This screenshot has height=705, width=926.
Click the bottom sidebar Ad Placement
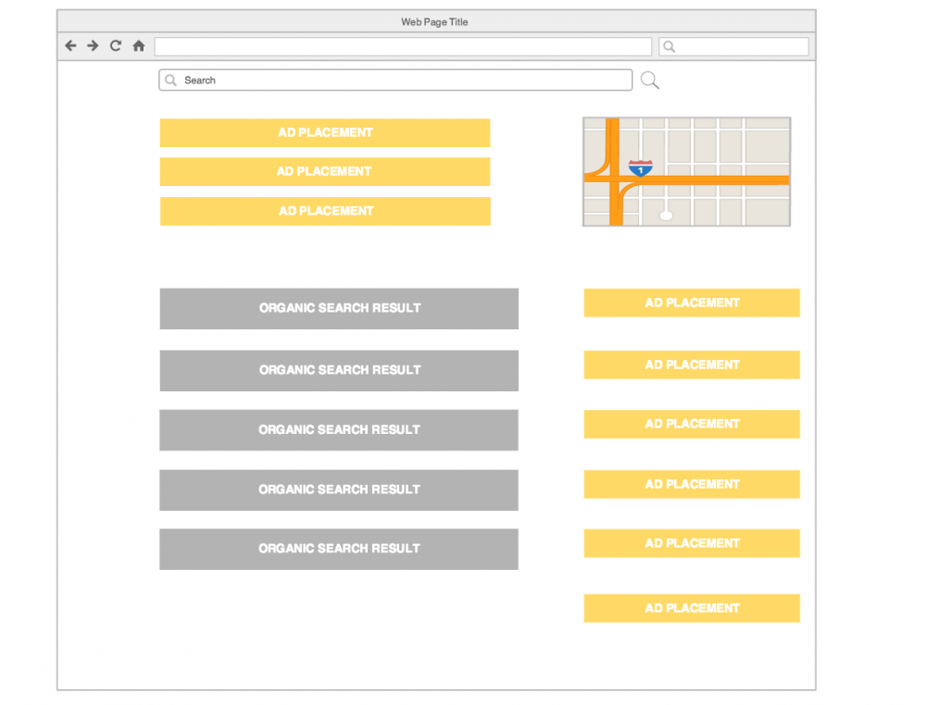click(x=691, y=608)
